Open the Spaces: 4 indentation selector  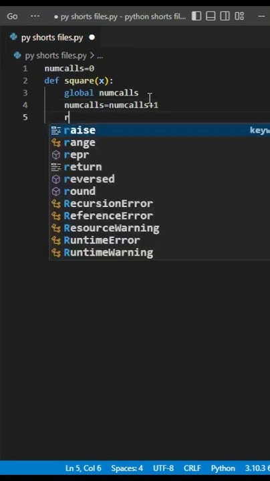(x=127, y=468)
